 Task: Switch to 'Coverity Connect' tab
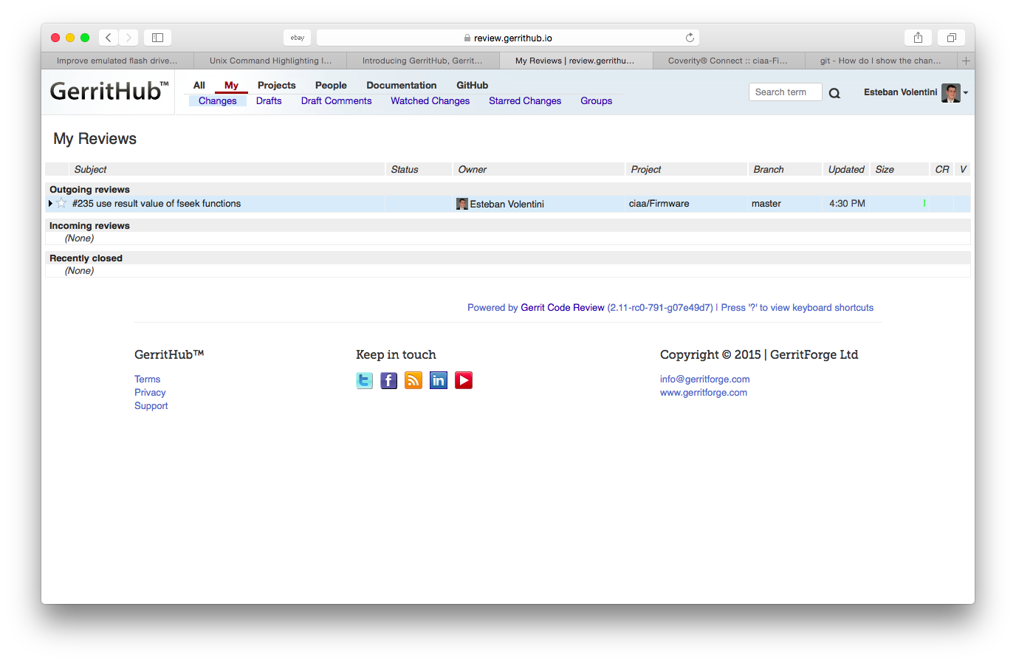click(x=728, y=61)
